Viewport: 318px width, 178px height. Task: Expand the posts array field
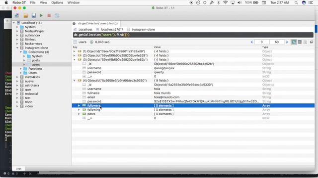point(79,114)
